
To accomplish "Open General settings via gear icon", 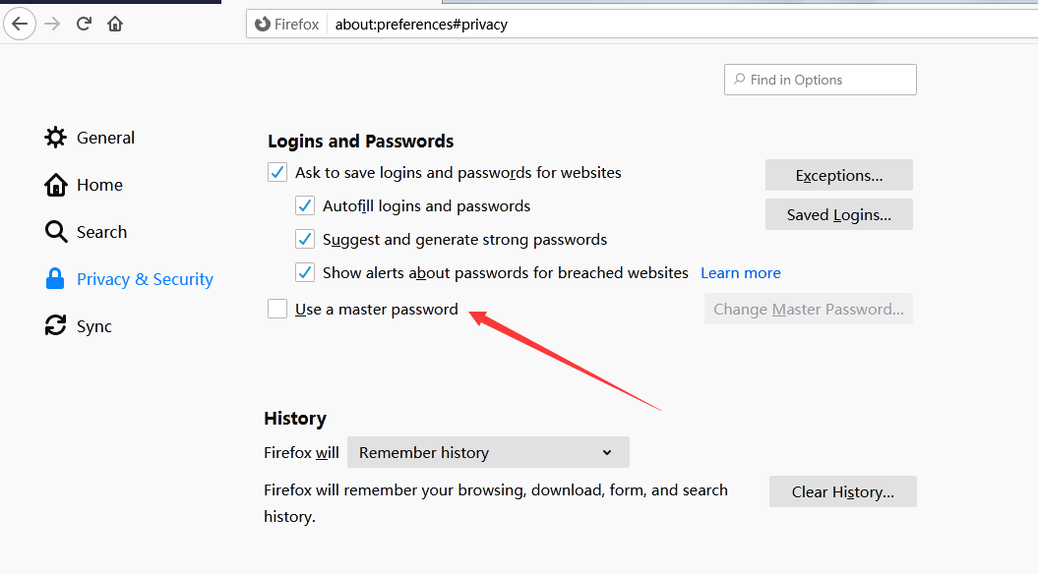I will coord(56,138).
